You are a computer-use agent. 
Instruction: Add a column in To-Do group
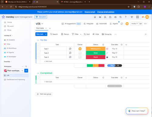pyautogui.click(x=126, y=45)
